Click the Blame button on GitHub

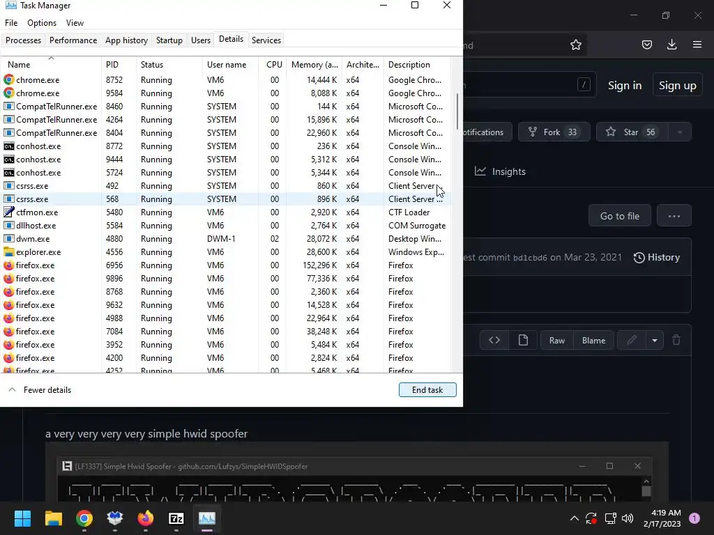(x=593, y=340)
